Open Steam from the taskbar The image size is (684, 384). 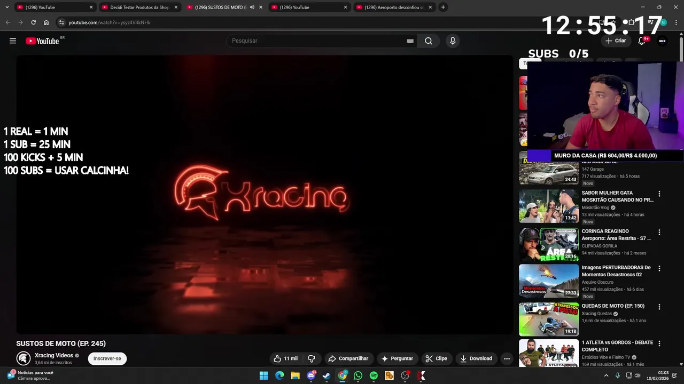[x=327, y=376]
